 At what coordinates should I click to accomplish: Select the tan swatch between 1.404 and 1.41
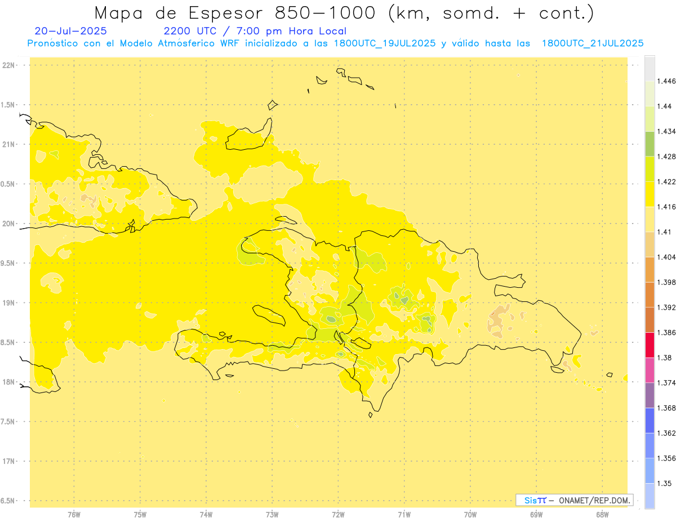pyautogui.click(x=650, y=244)
